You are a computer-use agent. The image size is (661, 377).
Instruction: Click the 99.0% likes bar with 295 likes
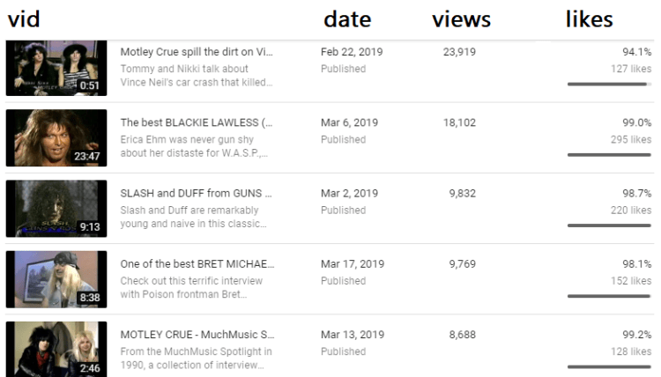click(609, 154)
